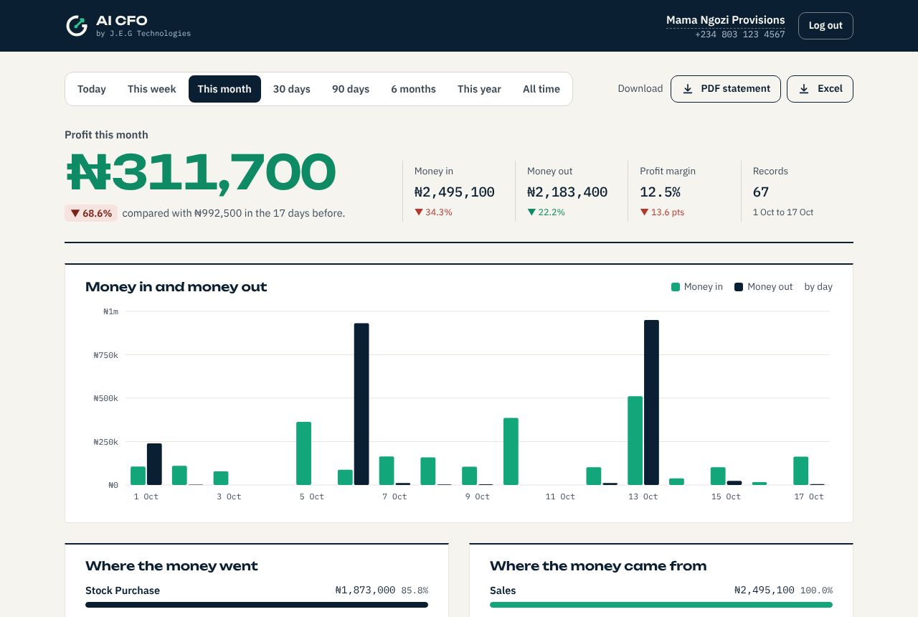Click the Sales progress bar
Screen dimensions: 918x617
(x=661, y=605)
